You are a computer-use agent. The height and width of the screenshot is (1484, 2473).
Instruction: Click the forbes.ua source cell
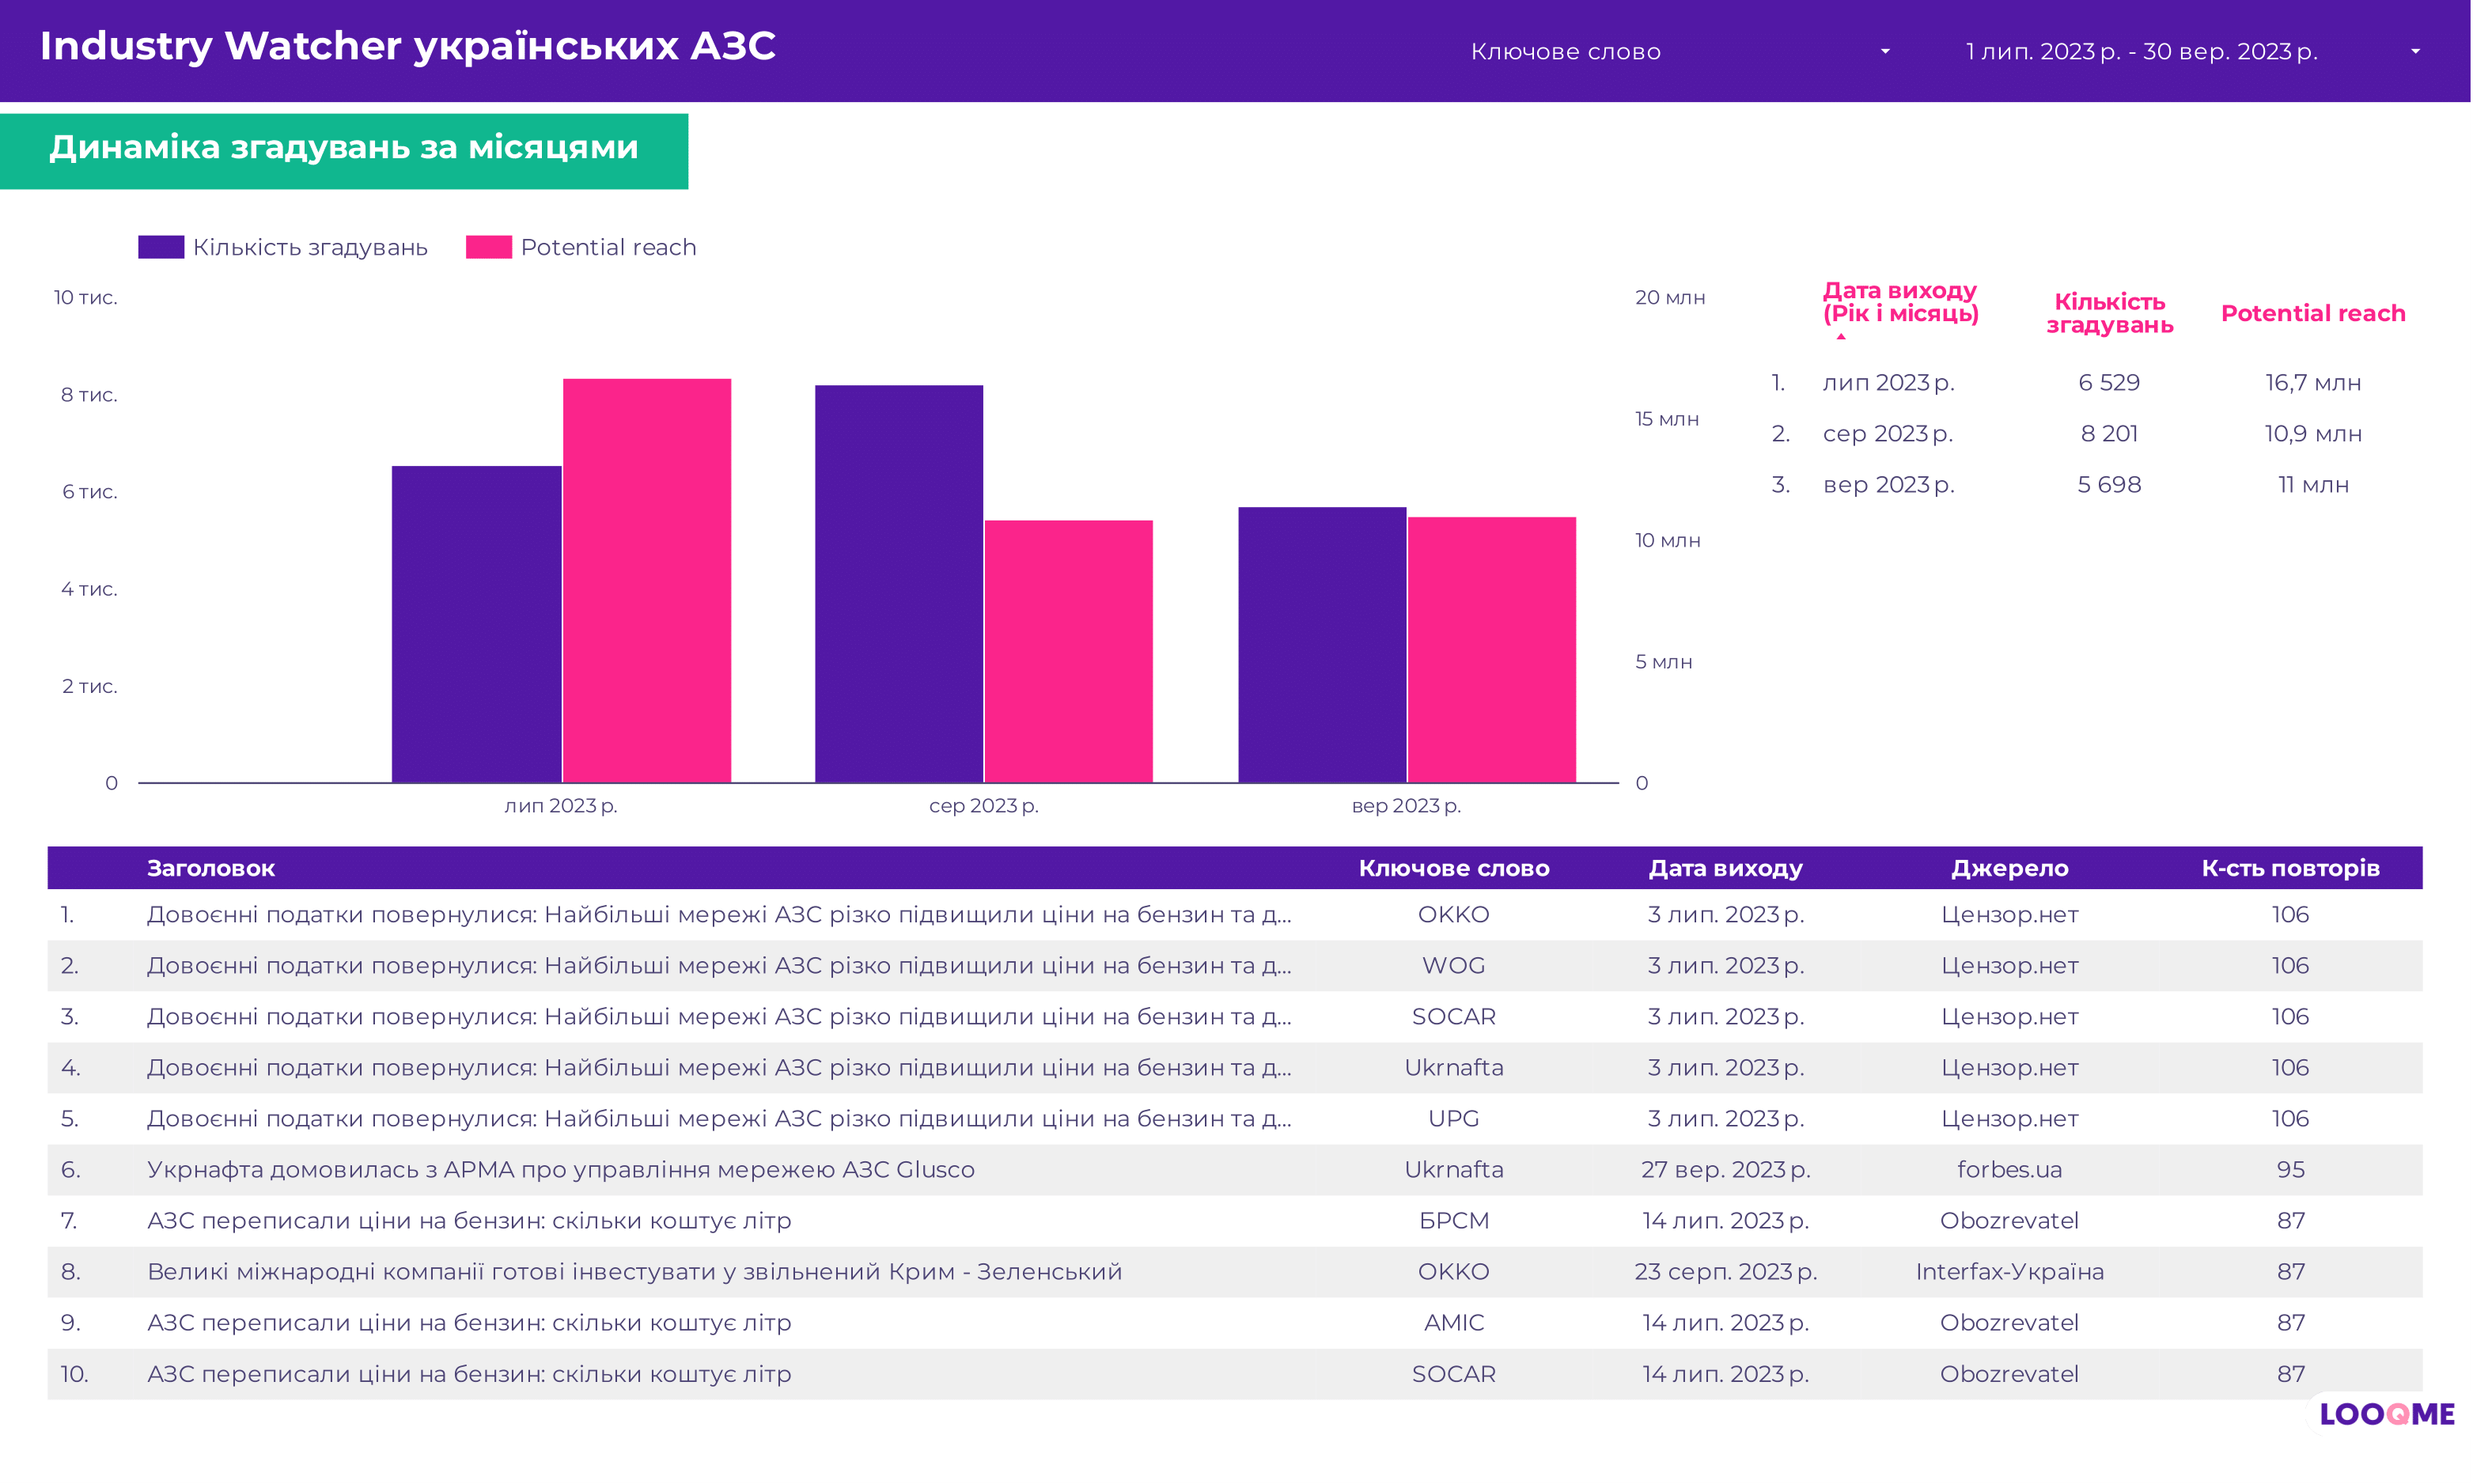2009,1169
